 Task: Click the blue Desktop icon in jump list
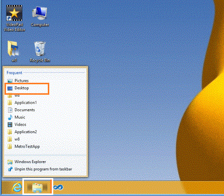[10, 88]
